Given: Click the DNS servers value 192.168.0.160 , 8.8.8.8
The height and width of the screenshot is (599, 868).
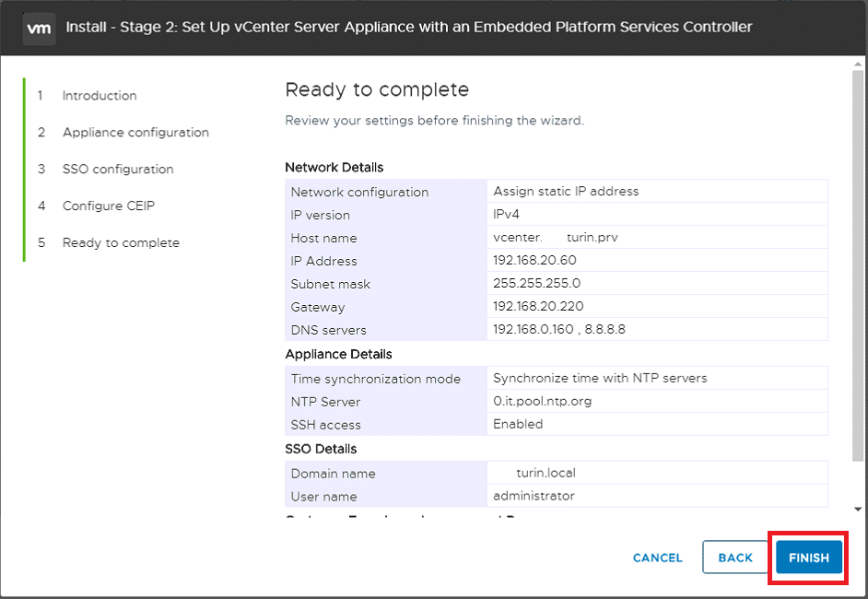Looking at the screenshot, I should pos(559,329).
